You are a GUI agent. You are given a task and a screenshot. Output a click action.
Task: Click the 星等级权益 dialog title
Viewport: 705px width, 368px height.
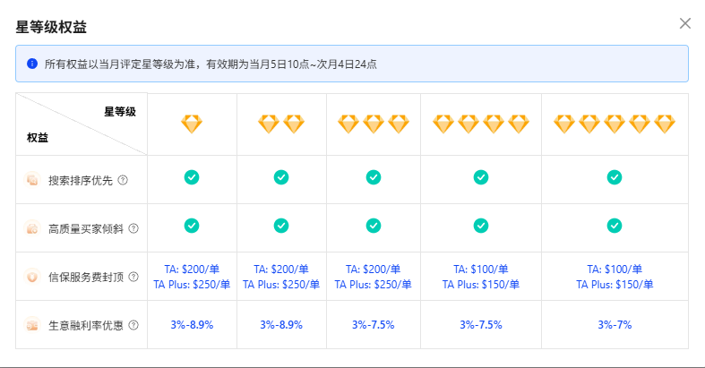click(52, 27)
